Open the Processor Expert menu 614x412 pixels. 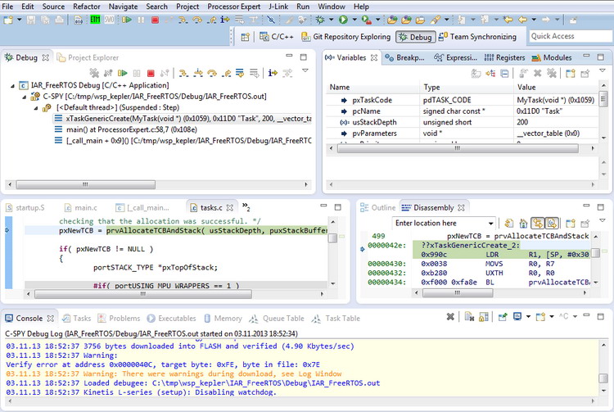pos(234,7)
